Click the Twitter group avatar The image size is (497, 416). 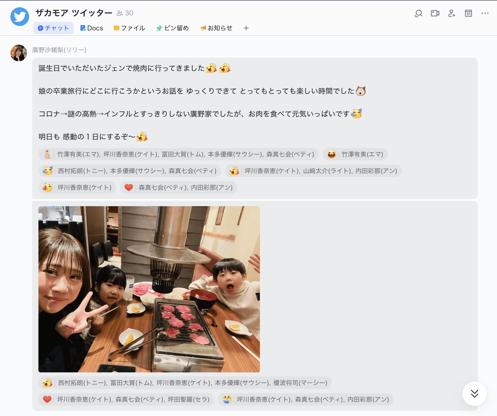[x=20, y=17]
